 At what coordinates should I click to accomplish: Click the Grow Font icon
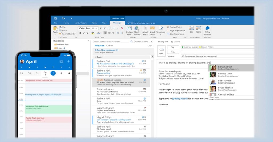click(x=101, y=28)
